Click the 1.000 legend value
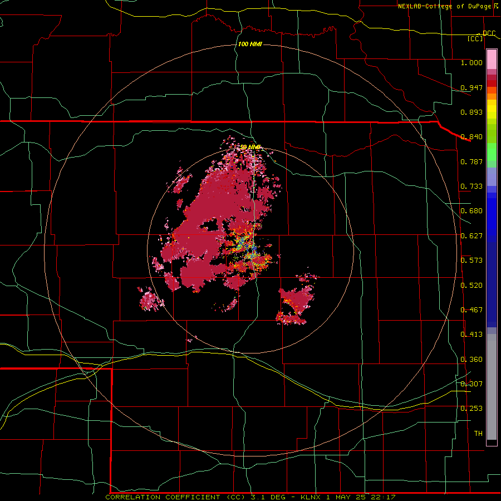The height and width of the screenshot is (501, 501). pyautogui.click(x=471, y=62)
